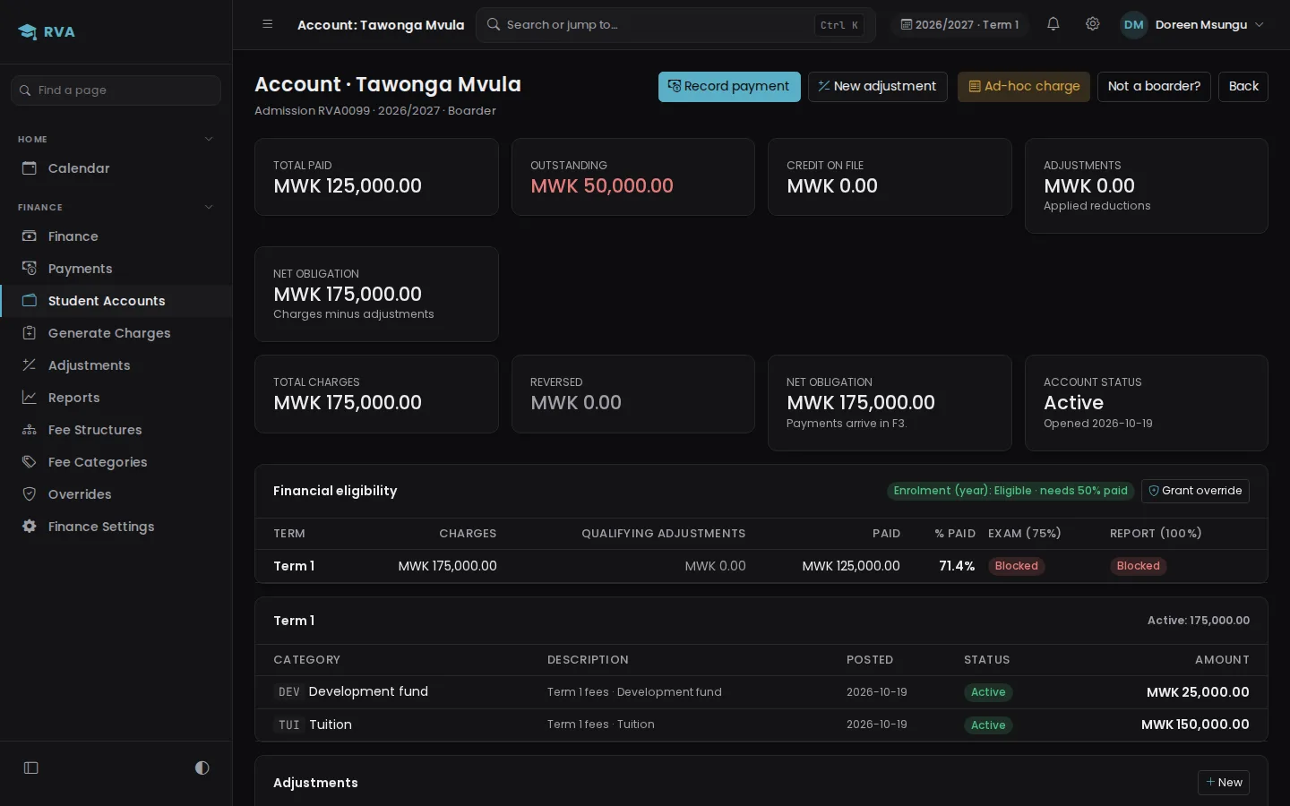The image size is (1290, 806).
Task: Select the Development fund charge row
Action: 761,692
